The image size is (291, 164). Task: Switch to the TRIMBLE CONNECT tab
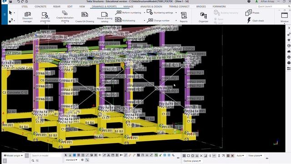click(x=179, y=6)
